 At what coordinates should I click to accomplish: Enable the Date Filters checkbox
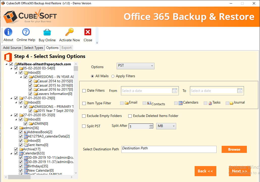click(84, 91)
